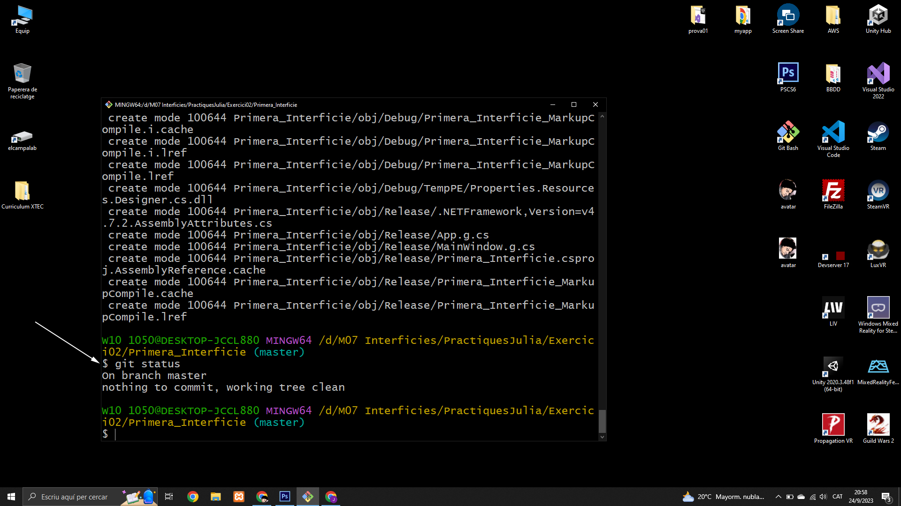Launch Unity Hub from the desktop
The image size is (901, 506).
coord(878,17)
